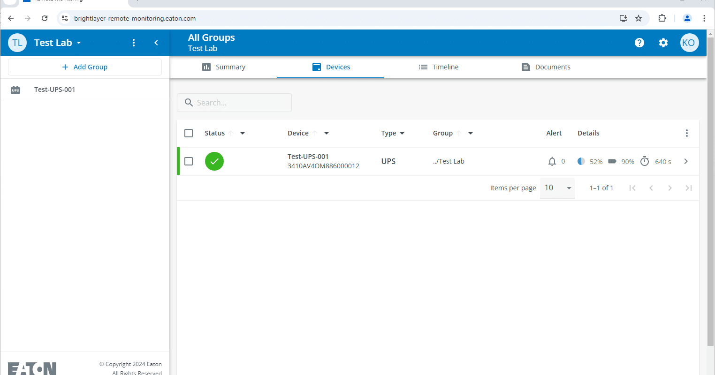The image size is (715, 375).
Task: Open the Items per page dropdown
Action: (x=557, y=188)
